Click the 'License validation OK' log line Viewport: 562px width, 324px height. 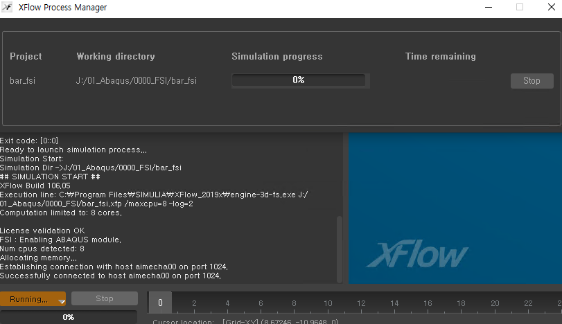42,231
